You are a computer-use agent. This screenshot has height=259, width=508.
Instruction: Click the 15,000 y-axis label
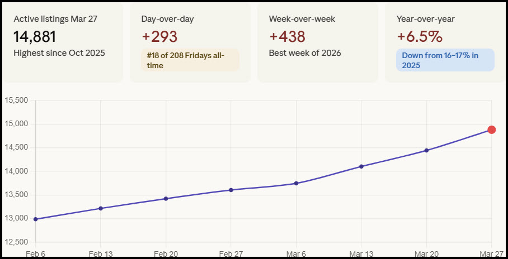tap(16, 124)
